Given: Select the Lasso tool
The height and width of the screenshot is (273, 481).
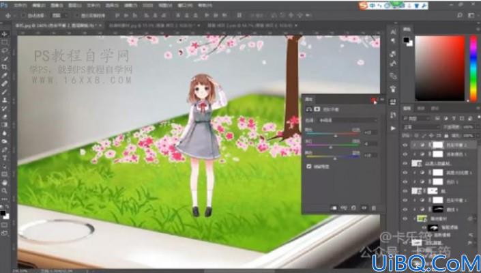Looking at the screenshot, I should [x=5, y=51].
